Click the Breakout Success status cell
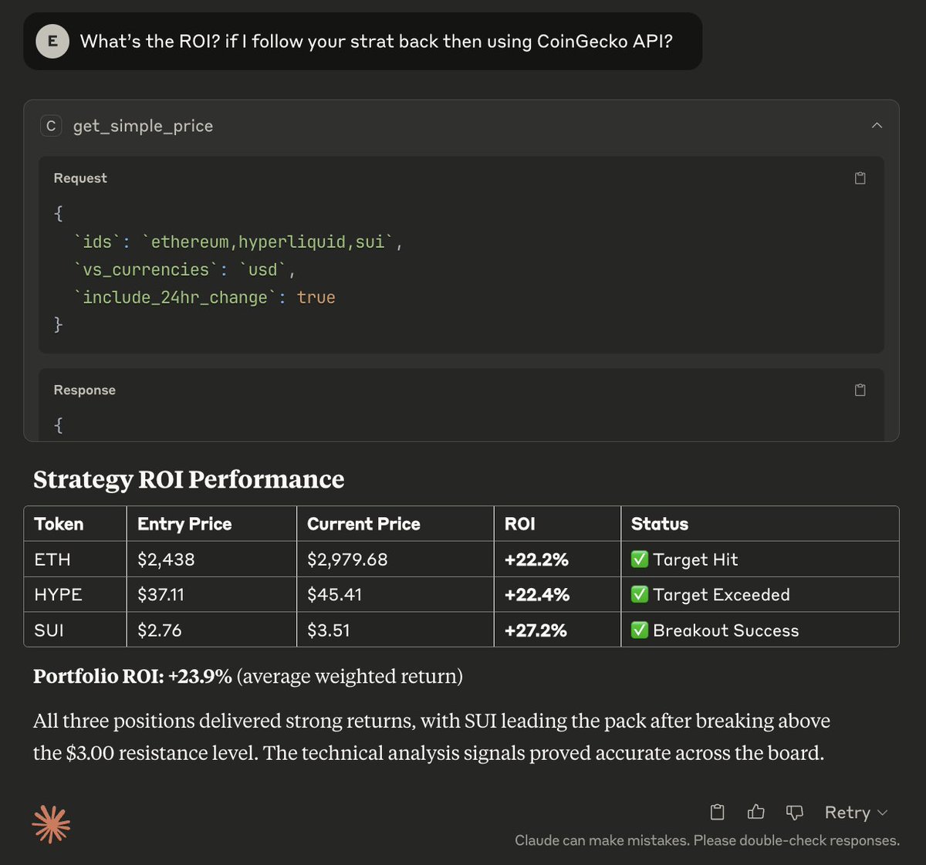This screenshot has width=926, height=865. [x=760, y=630]
